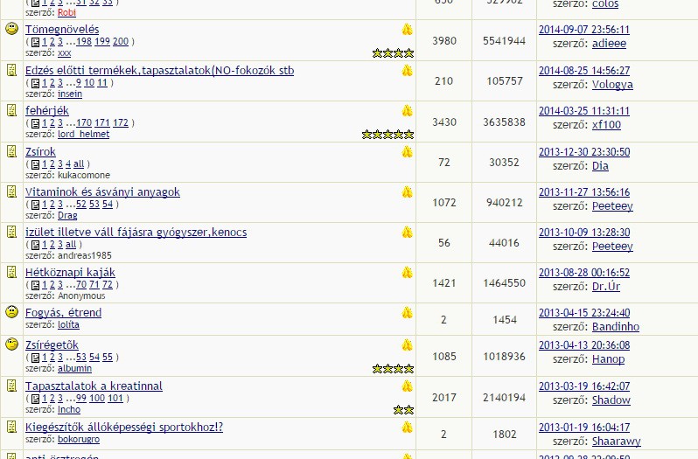
Task: Open last post dated 2014-09-07 23:56:11
Action: point(584,30)
